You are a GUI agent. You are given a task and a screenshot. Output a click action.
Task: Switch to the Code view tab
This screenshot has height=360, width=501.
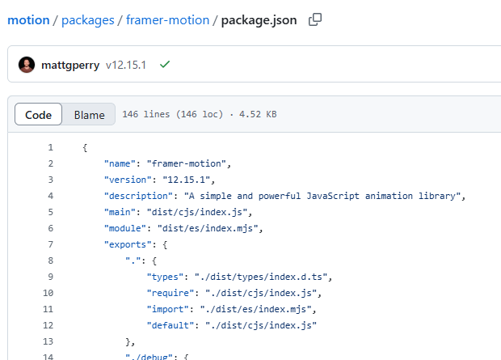(38, 115)
